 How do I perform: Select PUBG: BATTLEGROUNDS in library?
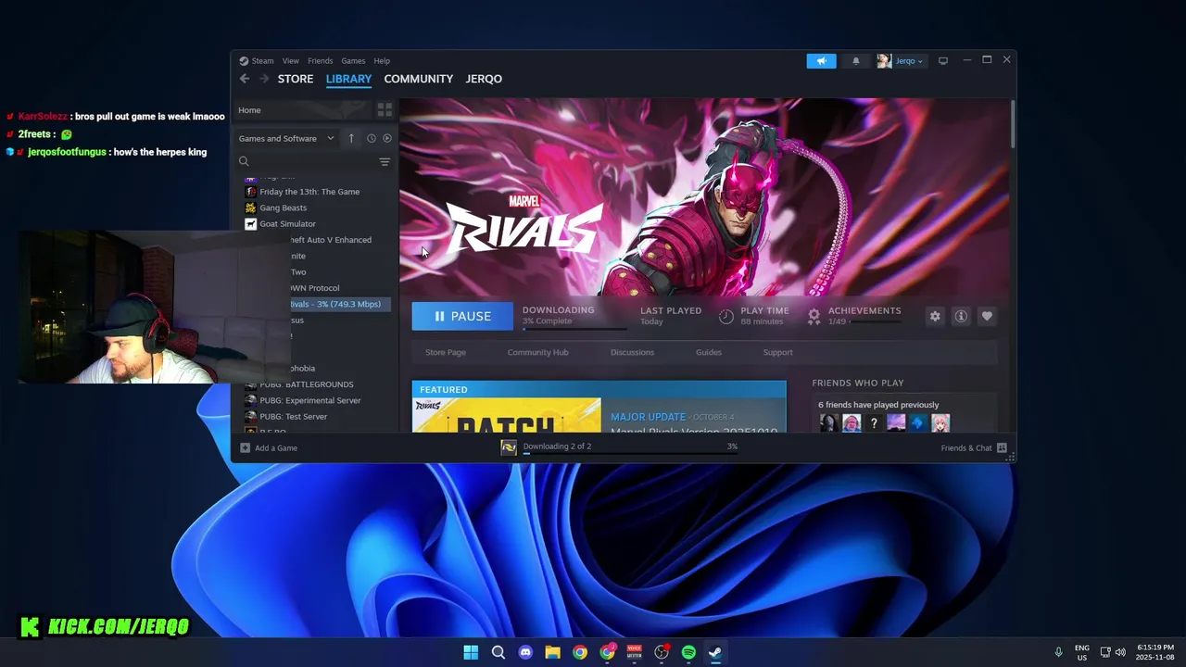coord(306,384)
